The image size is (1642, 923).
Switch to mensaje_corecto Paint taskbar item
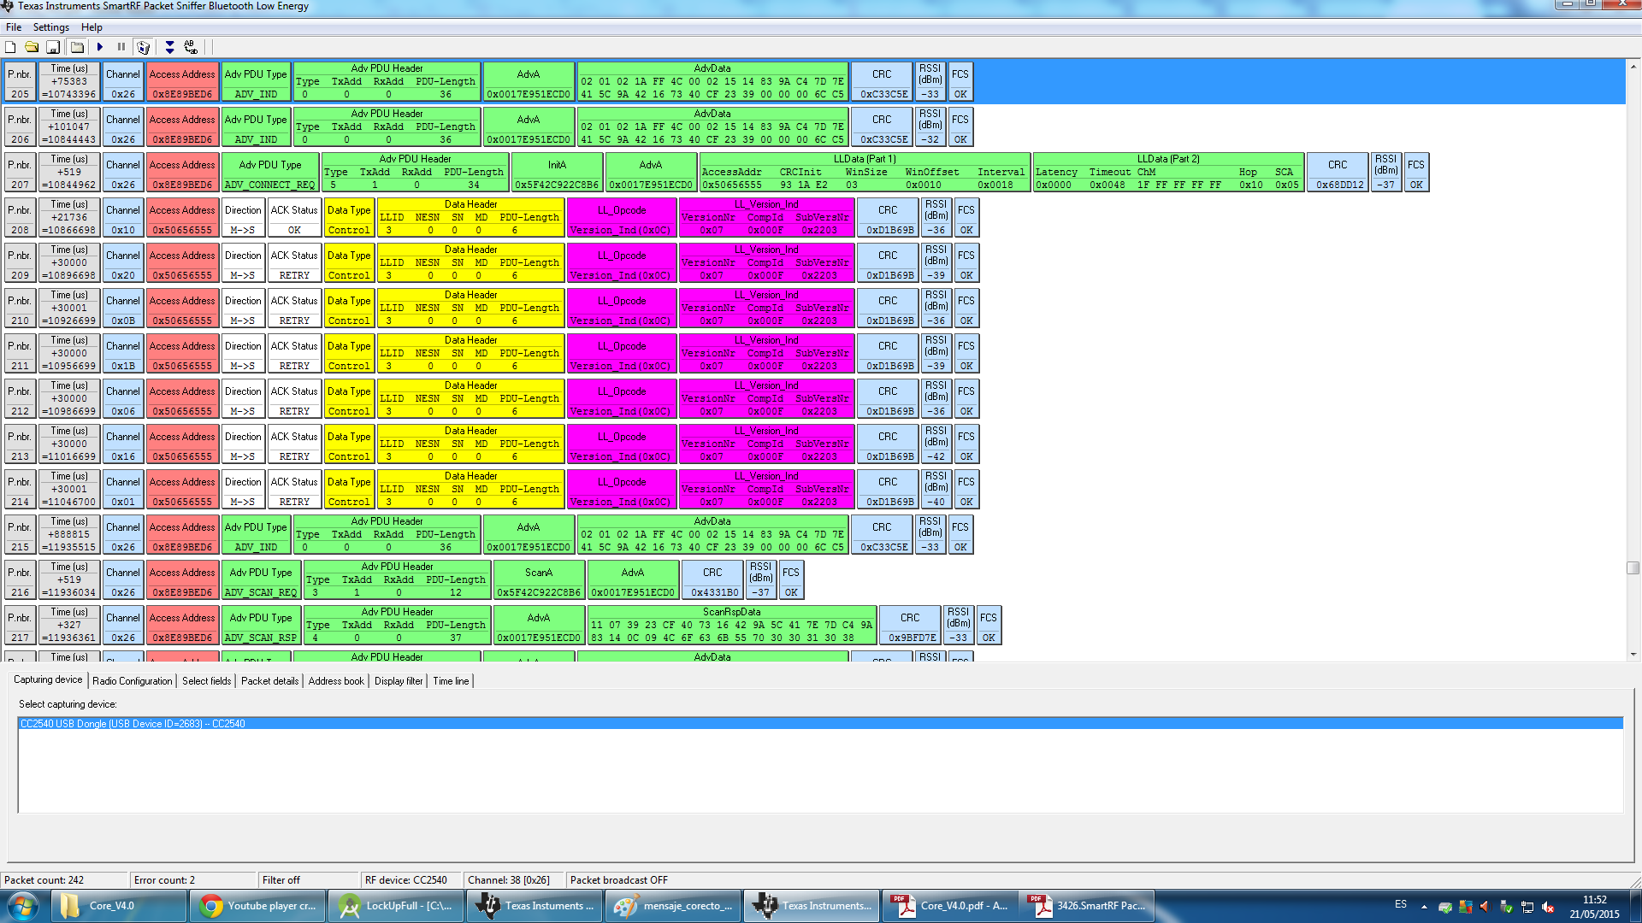click(x=673, y=906)
